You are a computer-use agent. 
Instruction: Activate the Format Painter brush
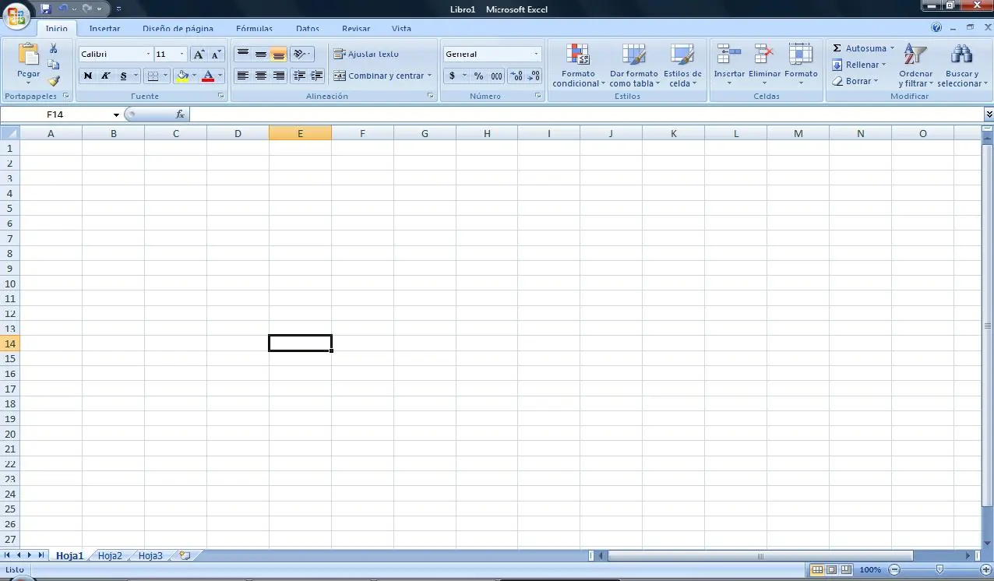pyautogui.click(x=54, y=80)
